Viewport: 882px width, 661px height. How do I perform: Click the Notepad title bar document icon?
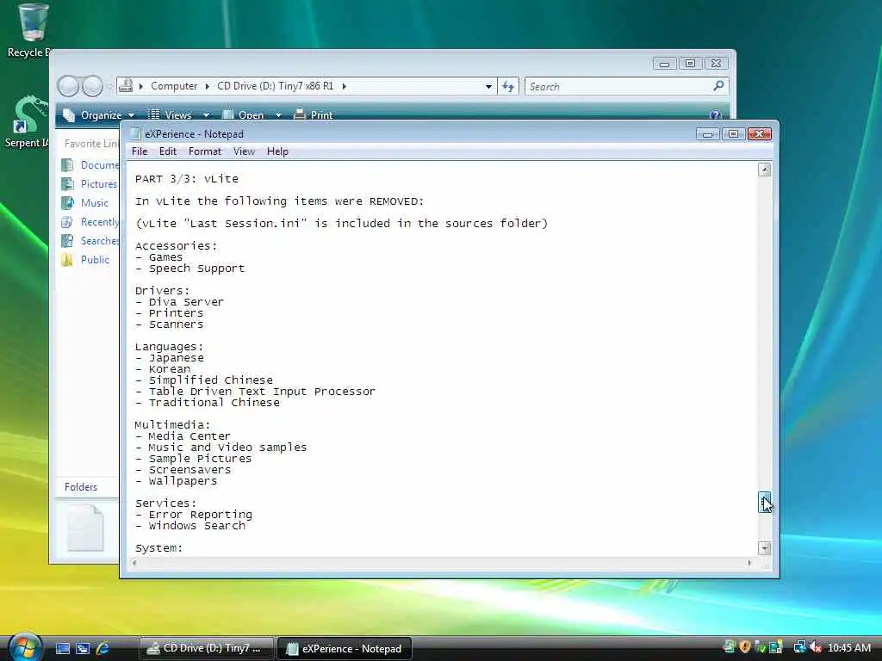[x=135, y=133]
